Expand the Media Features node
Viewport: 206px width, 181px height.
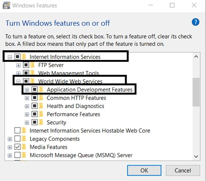pyautogui.click(x=10, y=147)
